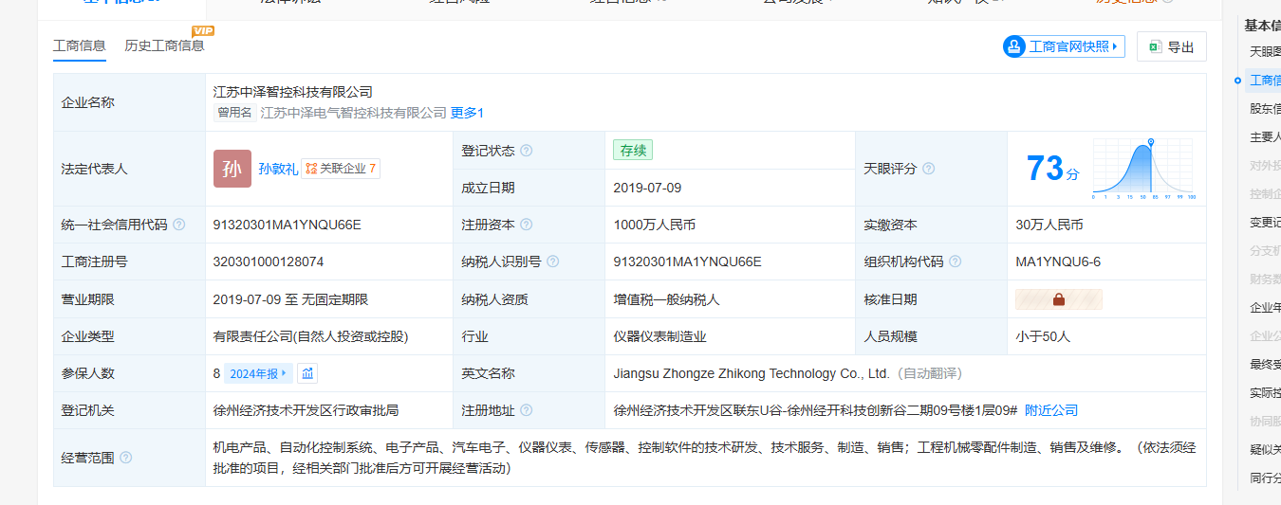
Task: Click the 孙 avatar of legal representative
Action: click(x=232, y=169)
